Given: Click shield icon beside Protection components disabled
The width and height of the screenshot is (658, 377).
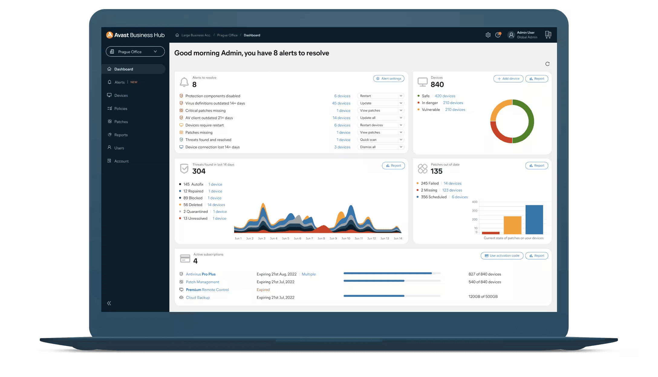Looking at the screenshot, I should (181, 96).
